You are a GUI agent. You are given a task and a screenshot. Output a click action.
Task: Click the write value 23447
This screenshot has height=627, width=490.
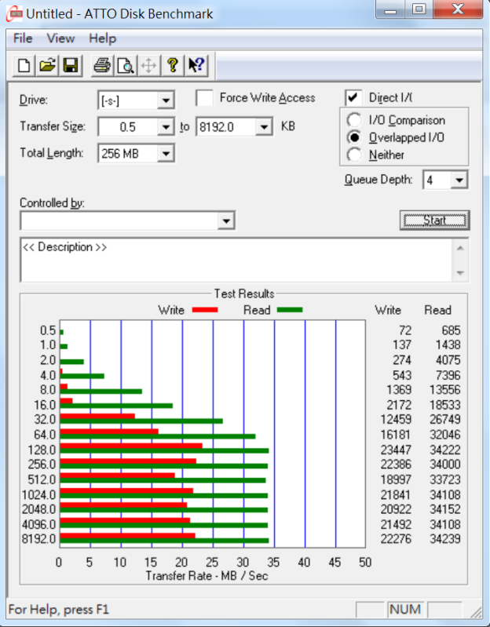point(396,450)
